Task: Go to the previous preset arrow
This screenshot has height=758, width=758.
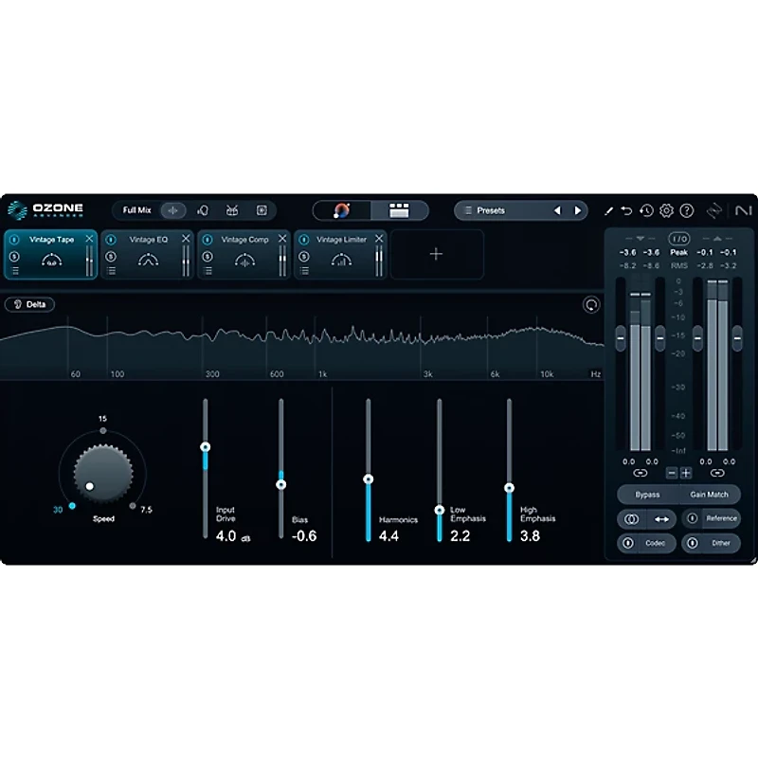Action: [x=557, y=210]
